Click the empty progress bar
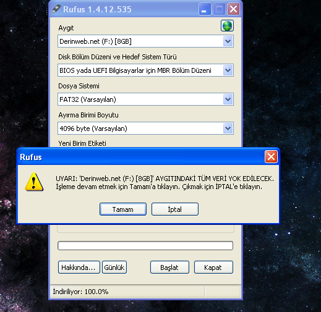 (145, 245)
